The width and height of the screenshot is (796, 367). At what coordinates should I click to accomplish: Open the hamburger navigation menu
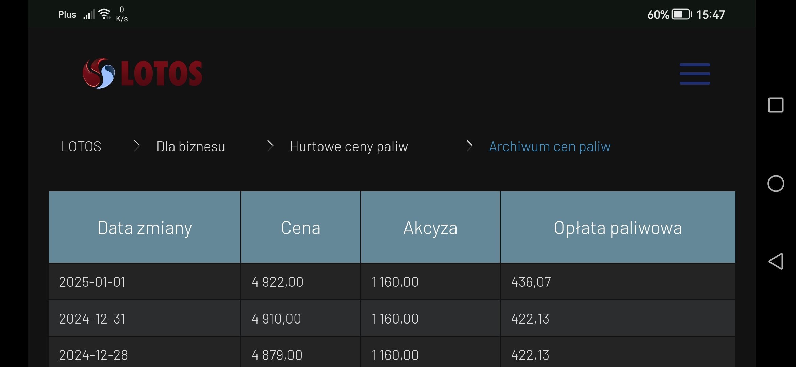(x=695, y=74)
